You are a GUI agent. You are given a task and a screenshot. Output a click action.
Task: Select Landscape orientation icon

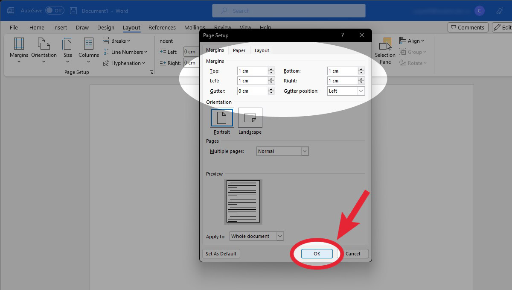(250, 118)
